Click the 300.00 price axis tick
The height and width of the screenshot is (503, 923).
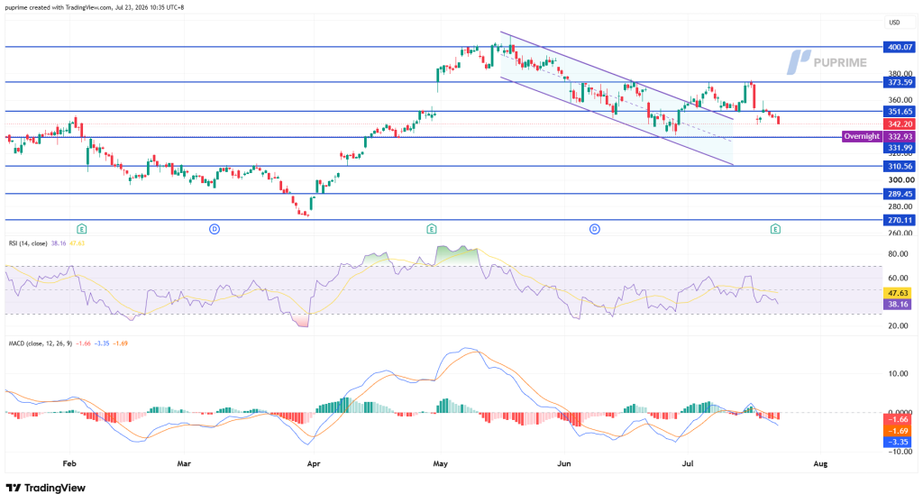point(901,180)
